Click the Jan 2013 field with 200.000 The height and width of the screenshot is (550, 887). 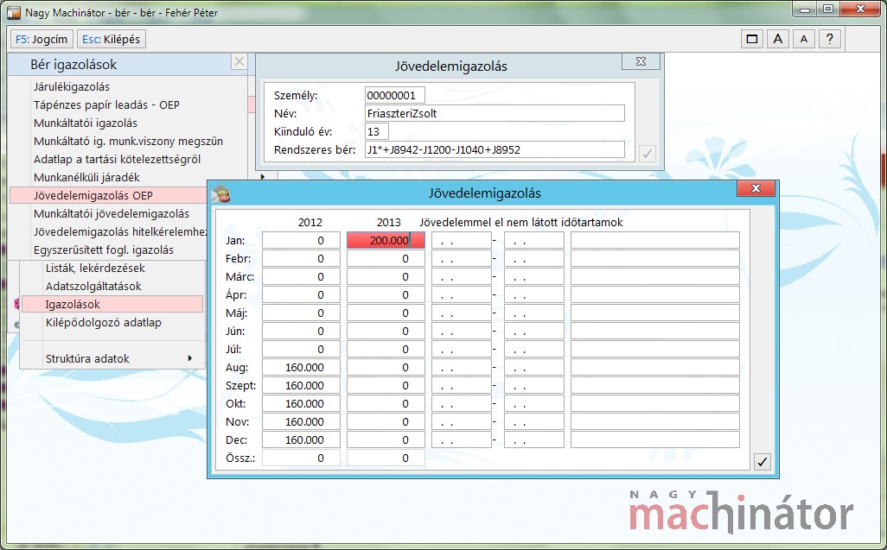386,240
